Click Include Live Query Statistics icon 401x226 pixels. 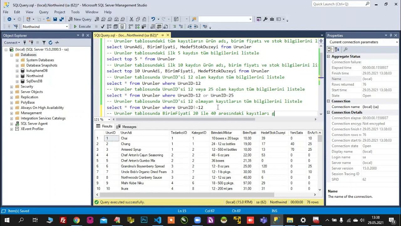point(137,27)
